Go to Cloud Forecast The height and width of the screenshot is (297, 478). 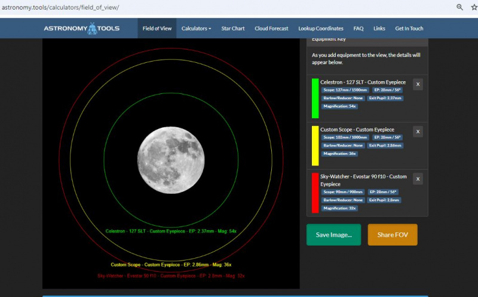pyautogui.click(x=271, y=28)
